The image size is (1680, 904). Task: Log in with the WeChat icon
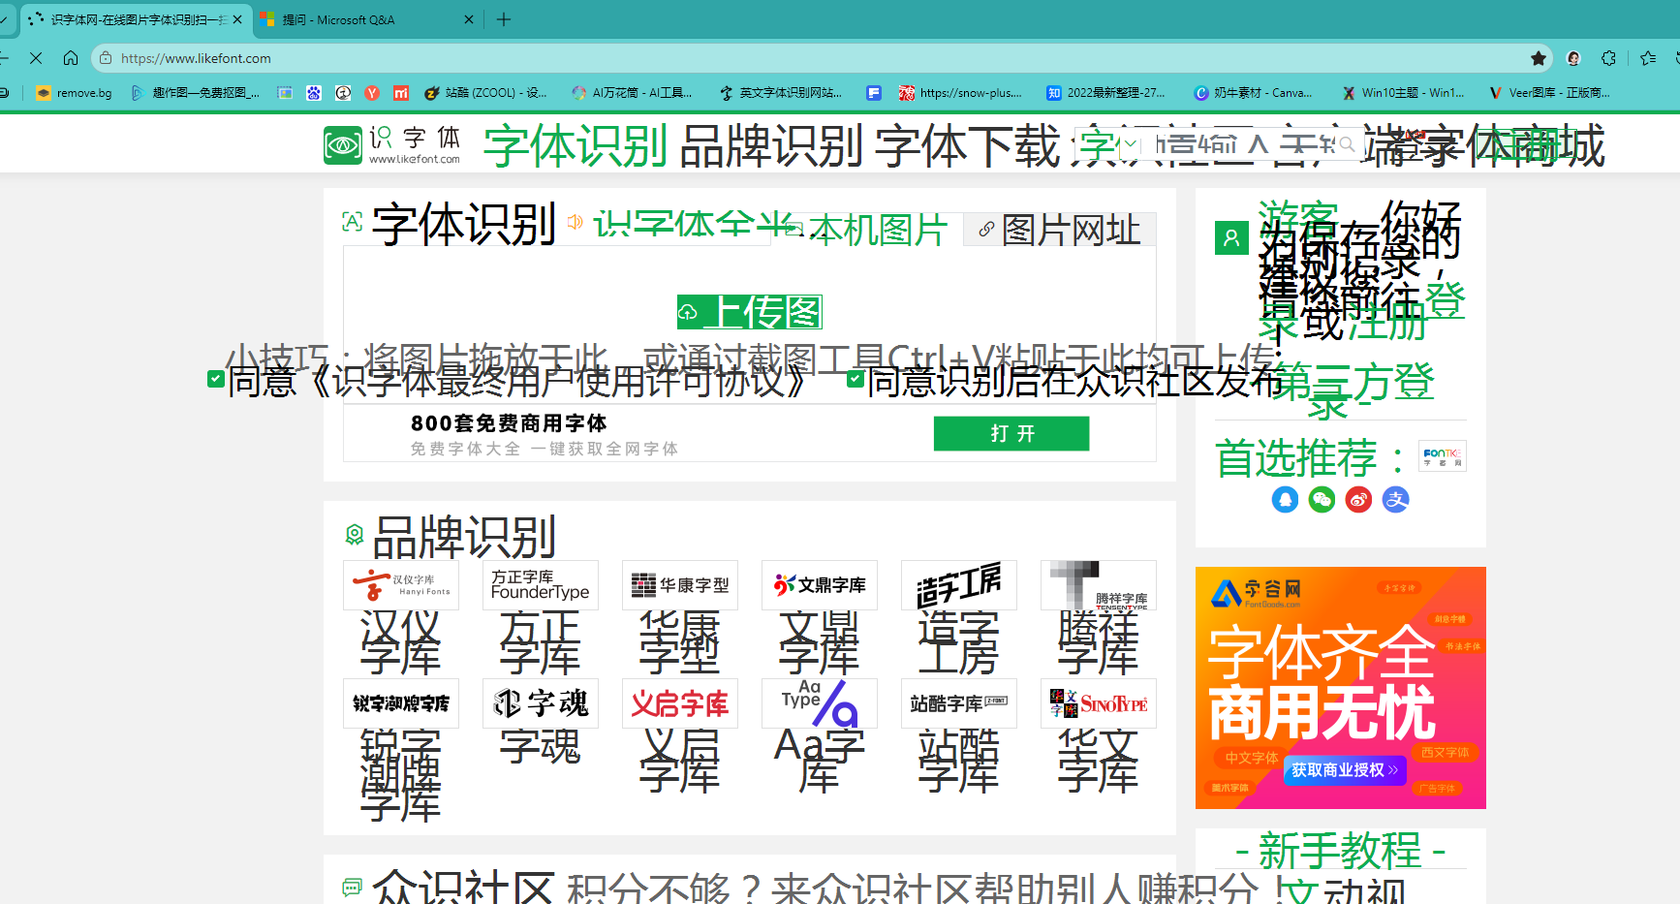[x=1322, y=500]
